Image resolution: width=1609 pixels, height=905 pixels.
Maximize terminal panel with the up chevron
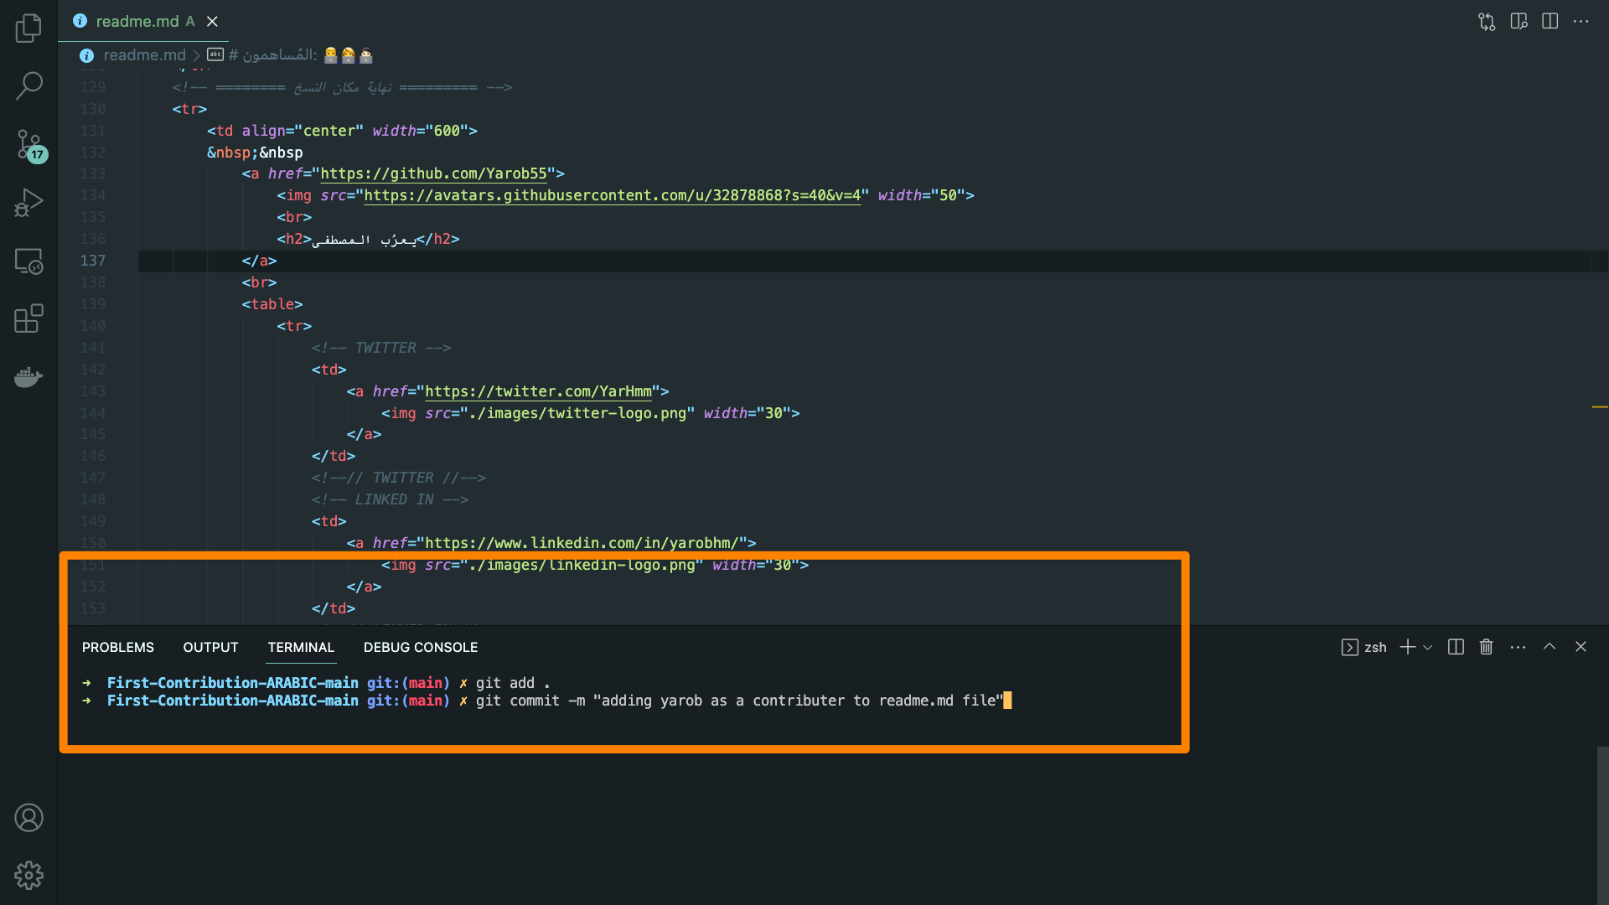[x=1550, y=647]
